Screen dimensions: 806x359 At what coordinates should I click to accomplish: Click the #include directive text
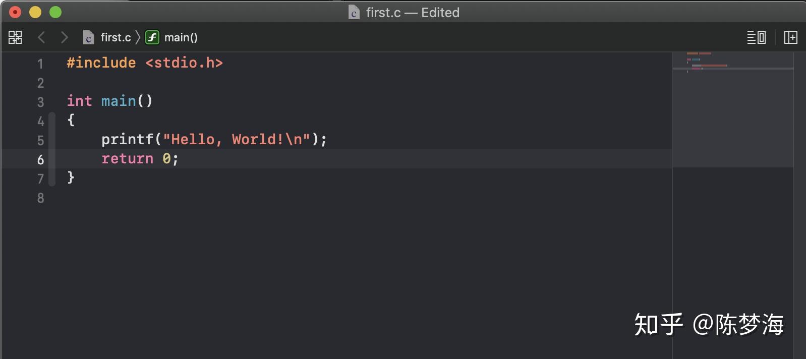point(101,63)
